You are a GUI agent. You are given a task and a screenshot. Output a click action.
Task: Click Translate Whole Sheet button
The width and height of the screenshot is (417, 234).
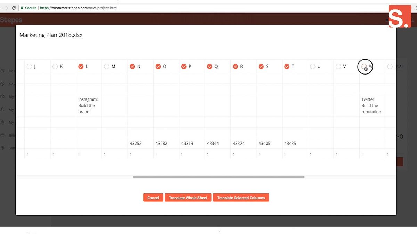[188, 198]
